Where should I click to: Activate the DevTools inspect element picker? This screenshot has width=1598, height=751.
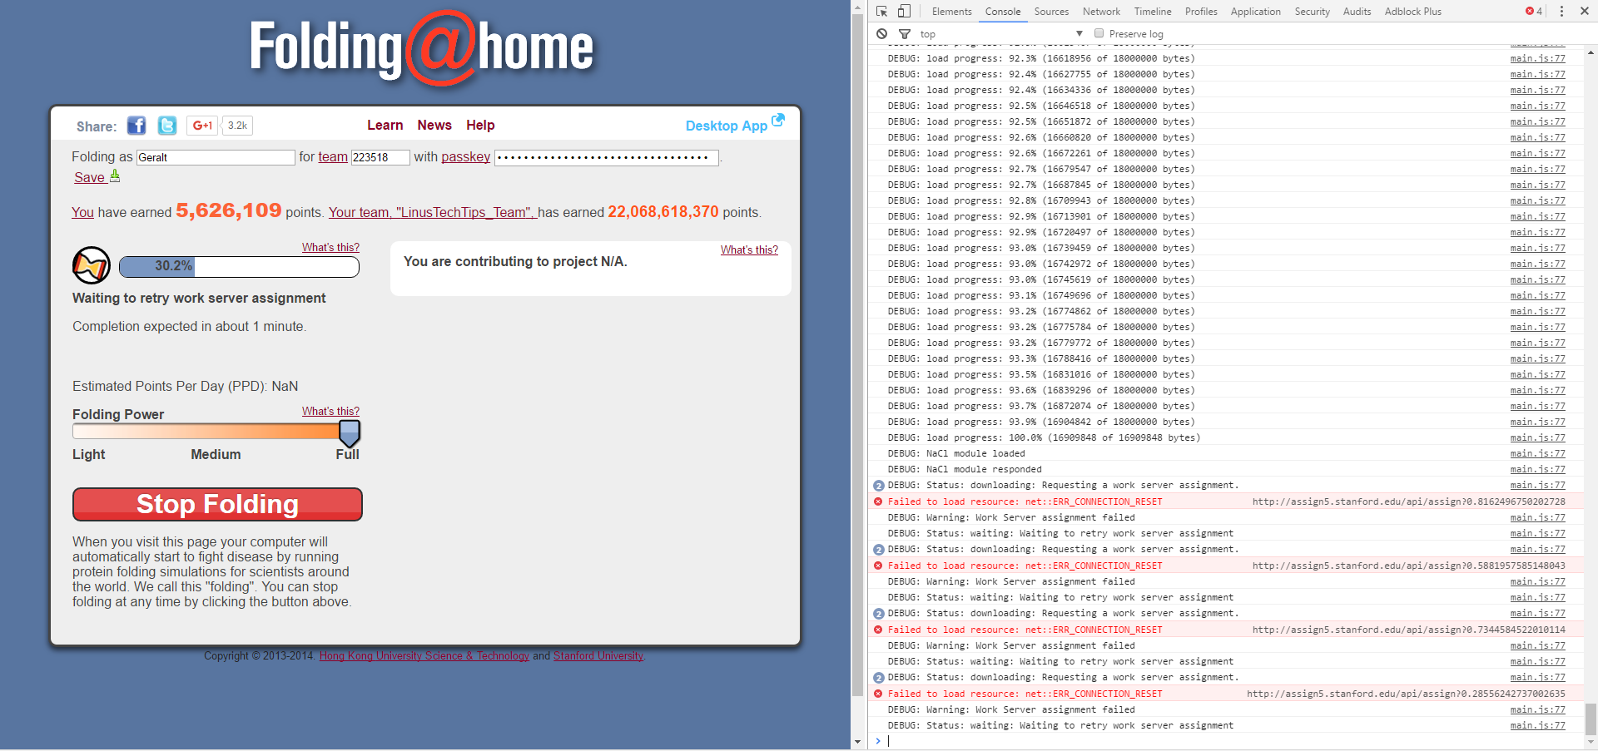pos(882,12)
